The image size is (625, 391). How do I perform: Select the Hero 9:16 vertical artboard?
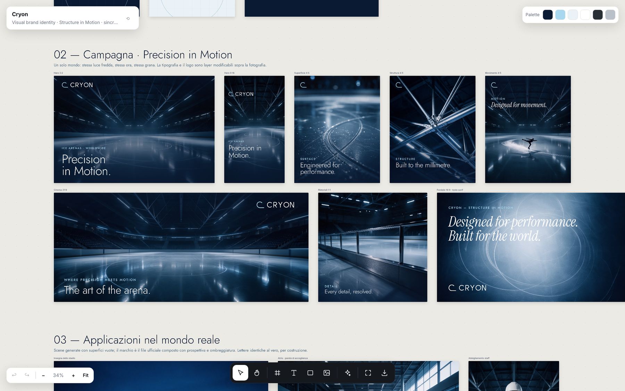[x=254, y=129]
